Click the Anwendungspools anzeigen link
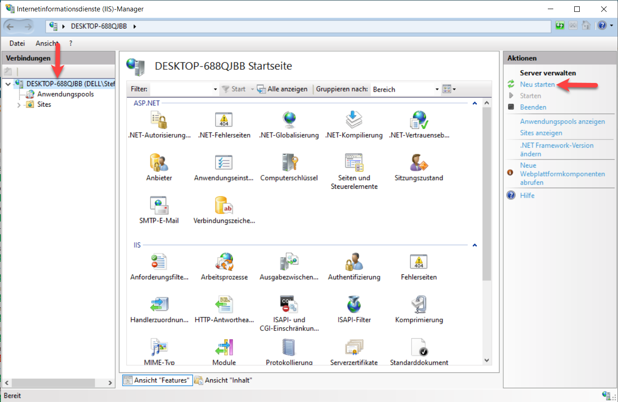The height and width of the screenshot is (402, 618). coord(562,122)
